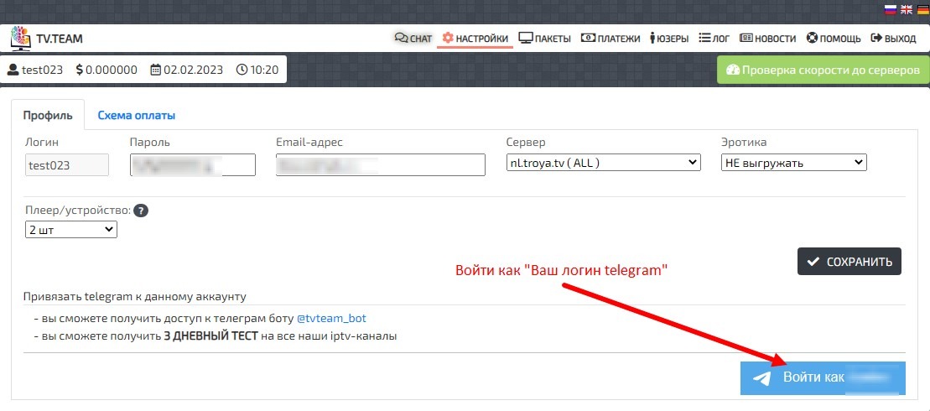Image resolution: width=930 pixels, height=411 pixels.
Task: Click Проверка скорости до серверов button
Action: (823, 70)
